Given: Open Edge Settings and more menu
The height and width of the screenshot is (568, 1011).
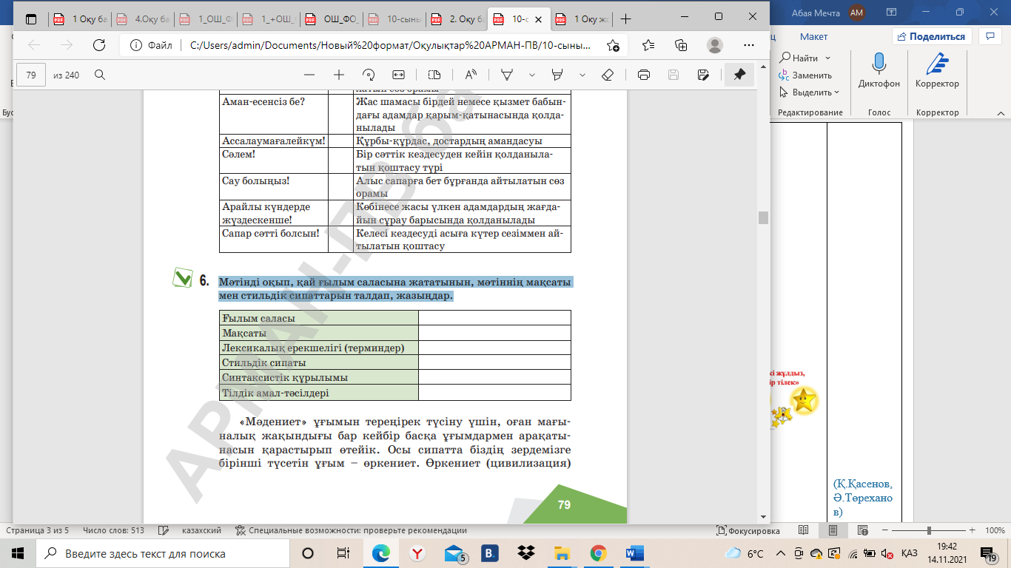Looking at the screenshot, I should (x=748, y=45).
